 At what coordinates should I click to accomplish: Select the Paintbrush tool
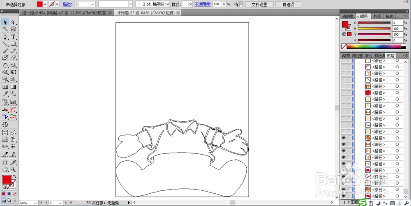(5, 51)
